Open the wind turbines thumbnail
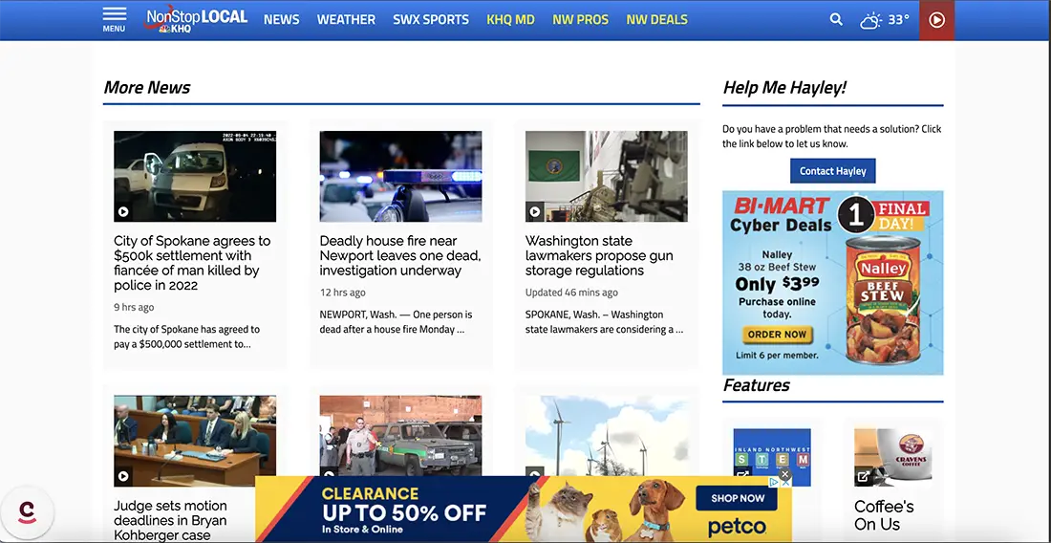The height and width of the screenshot is (543, 1051). point(606,436)
